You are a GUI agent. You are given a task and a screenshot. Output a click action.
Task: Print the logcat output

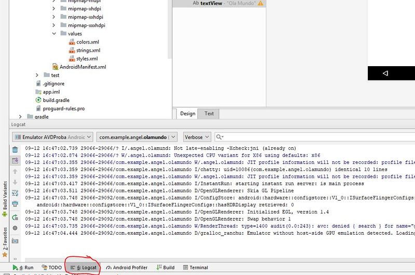click(15, 204)
